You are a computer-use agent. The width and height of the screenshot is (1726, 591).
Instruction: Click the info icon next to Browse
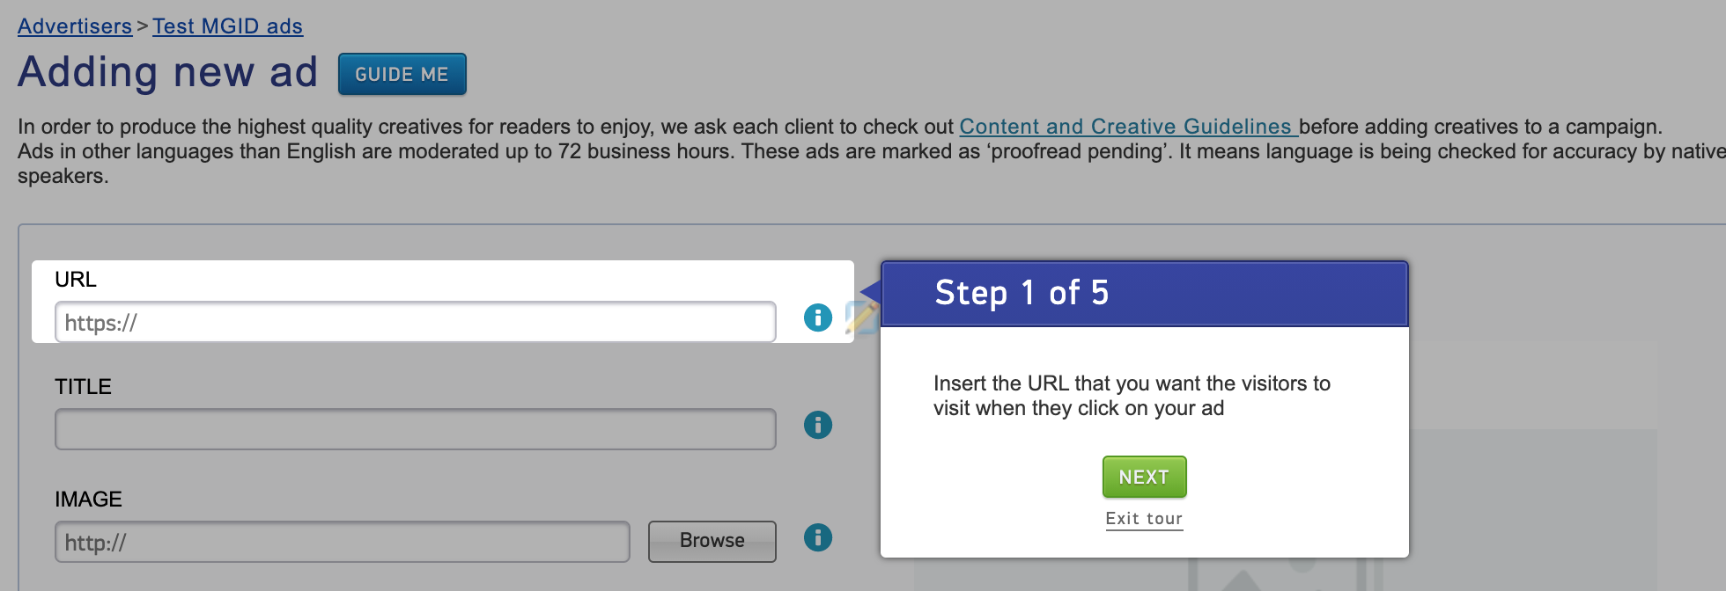click(818, 537)
